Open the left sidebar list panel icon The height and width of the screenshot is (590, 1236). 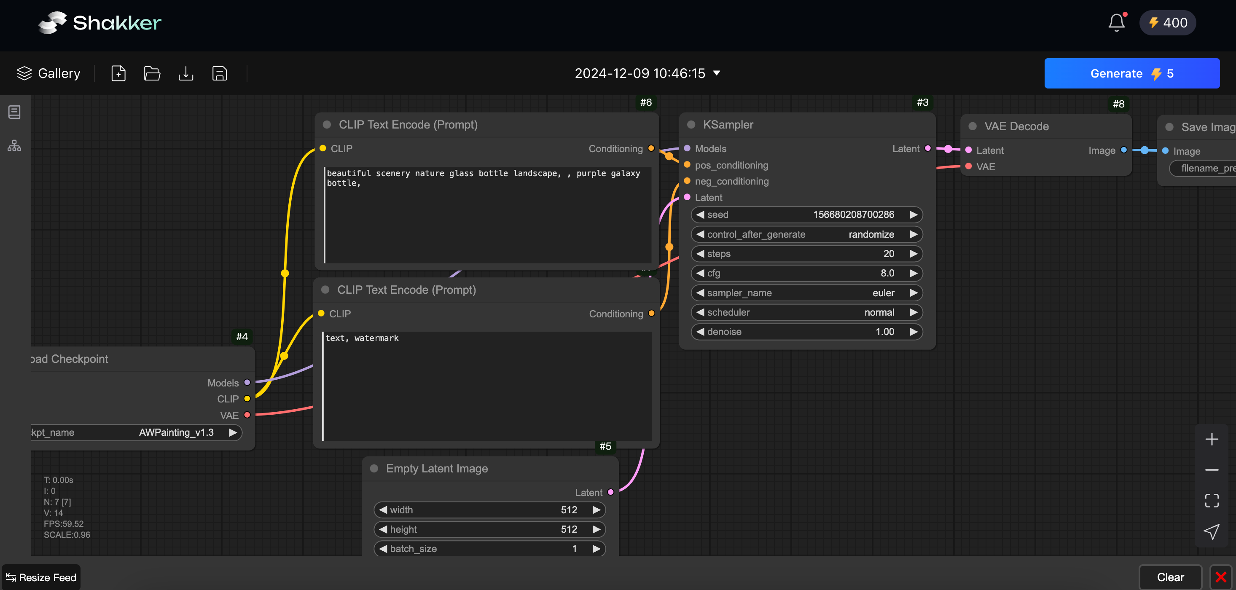point(14,112)
